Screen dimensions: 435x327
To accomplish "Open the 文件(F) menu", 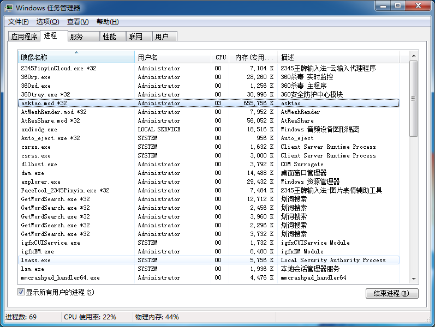I will coord(19,22).
